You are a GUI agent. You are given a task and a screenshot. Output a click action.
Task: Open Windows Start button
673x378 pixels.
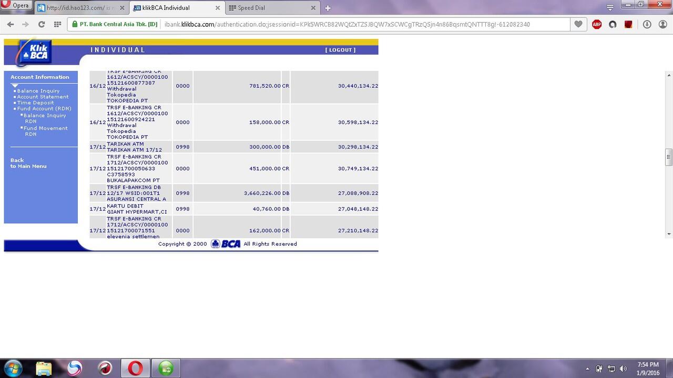(x=13, y=368)
